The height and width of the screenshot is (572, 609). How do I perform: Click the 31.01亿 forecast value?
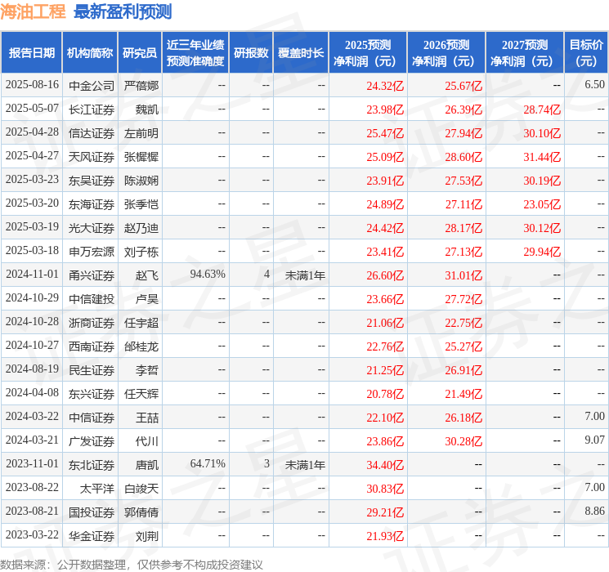click(463, 275)
